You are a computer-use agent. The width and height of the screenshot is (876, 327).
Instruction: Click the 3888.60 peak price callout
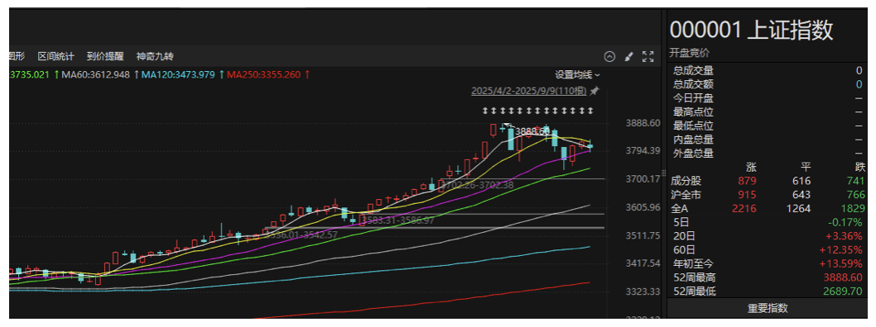tap(532, 131)
